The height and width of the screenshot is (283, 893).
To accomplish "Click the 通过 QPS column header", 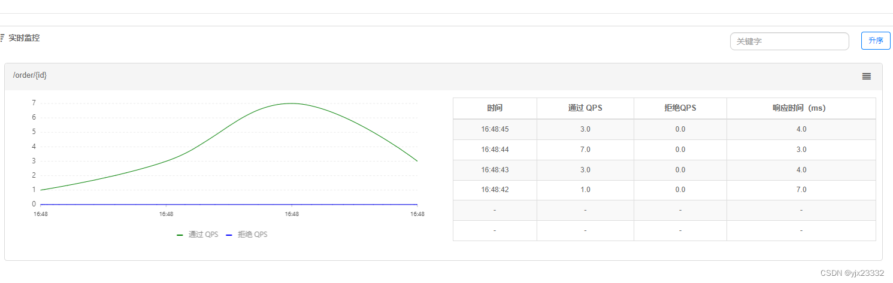I will coord(585,108).
